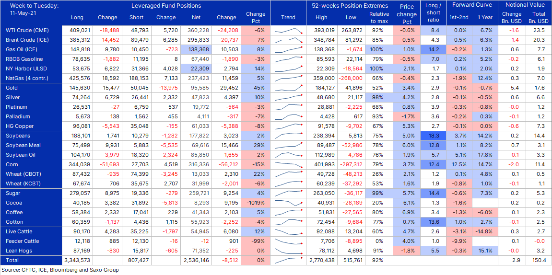Click the Leveraged Fund Positions header
Image resolution: width=552 pixels, height=275 pixels.
166,6
